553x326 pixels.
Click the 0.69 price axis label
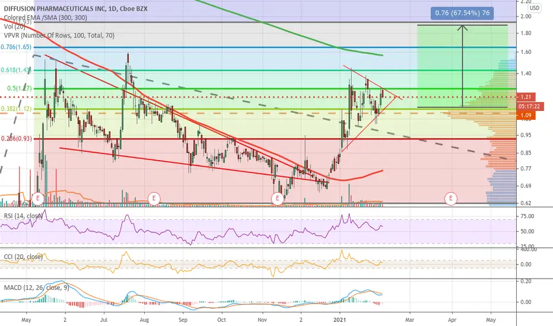(x=526, y=186)
